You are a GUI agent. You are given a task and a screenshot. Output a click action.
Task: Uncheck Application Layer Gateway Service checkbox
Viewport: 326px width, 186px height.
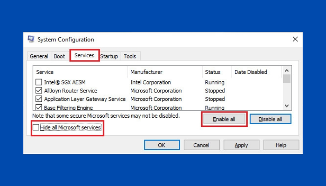(x=39, y=99)
